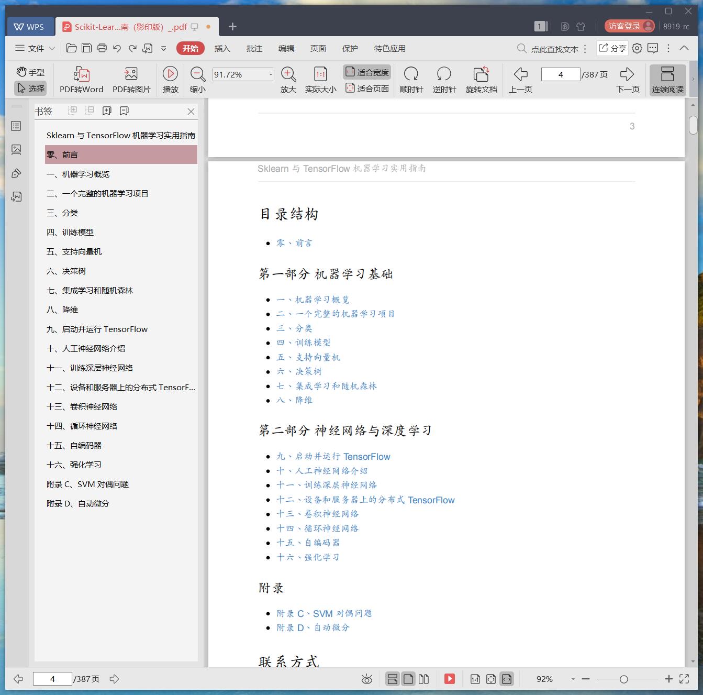Print the document using printer icon
This screenshot has height=695, width=703.
(x=102, y=48)
